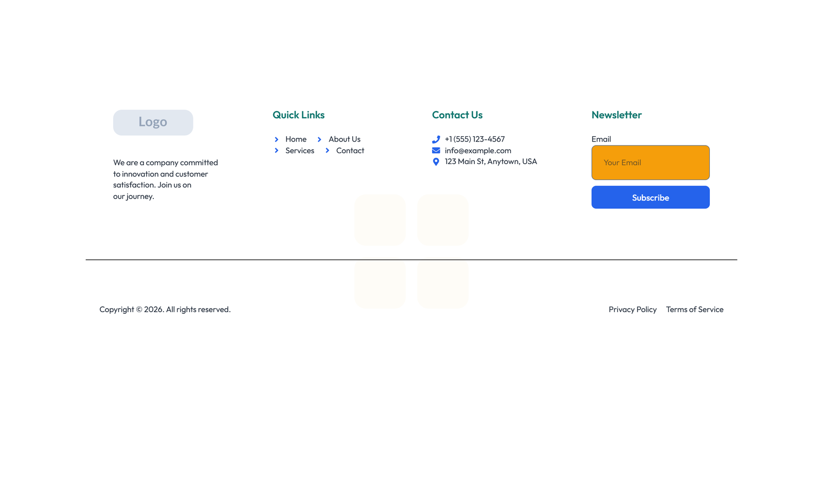Click the phone icon next to the number
This screenshot has width=823, height=503.
436,139
